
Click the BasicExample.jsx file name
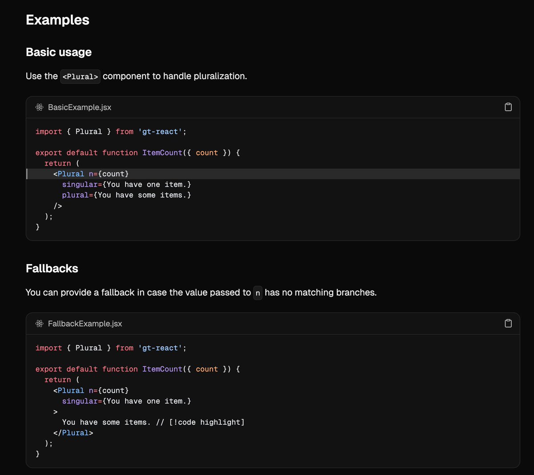(x=80, y=107)
